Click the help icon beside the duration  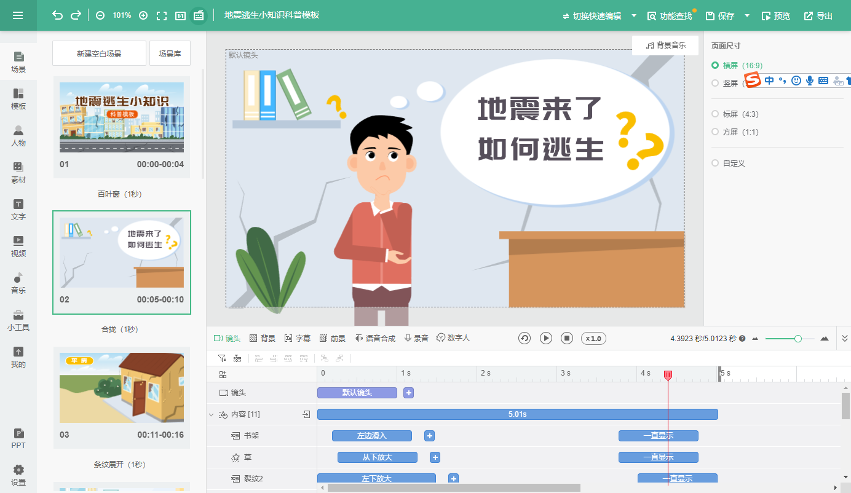(x=742, y=339)
